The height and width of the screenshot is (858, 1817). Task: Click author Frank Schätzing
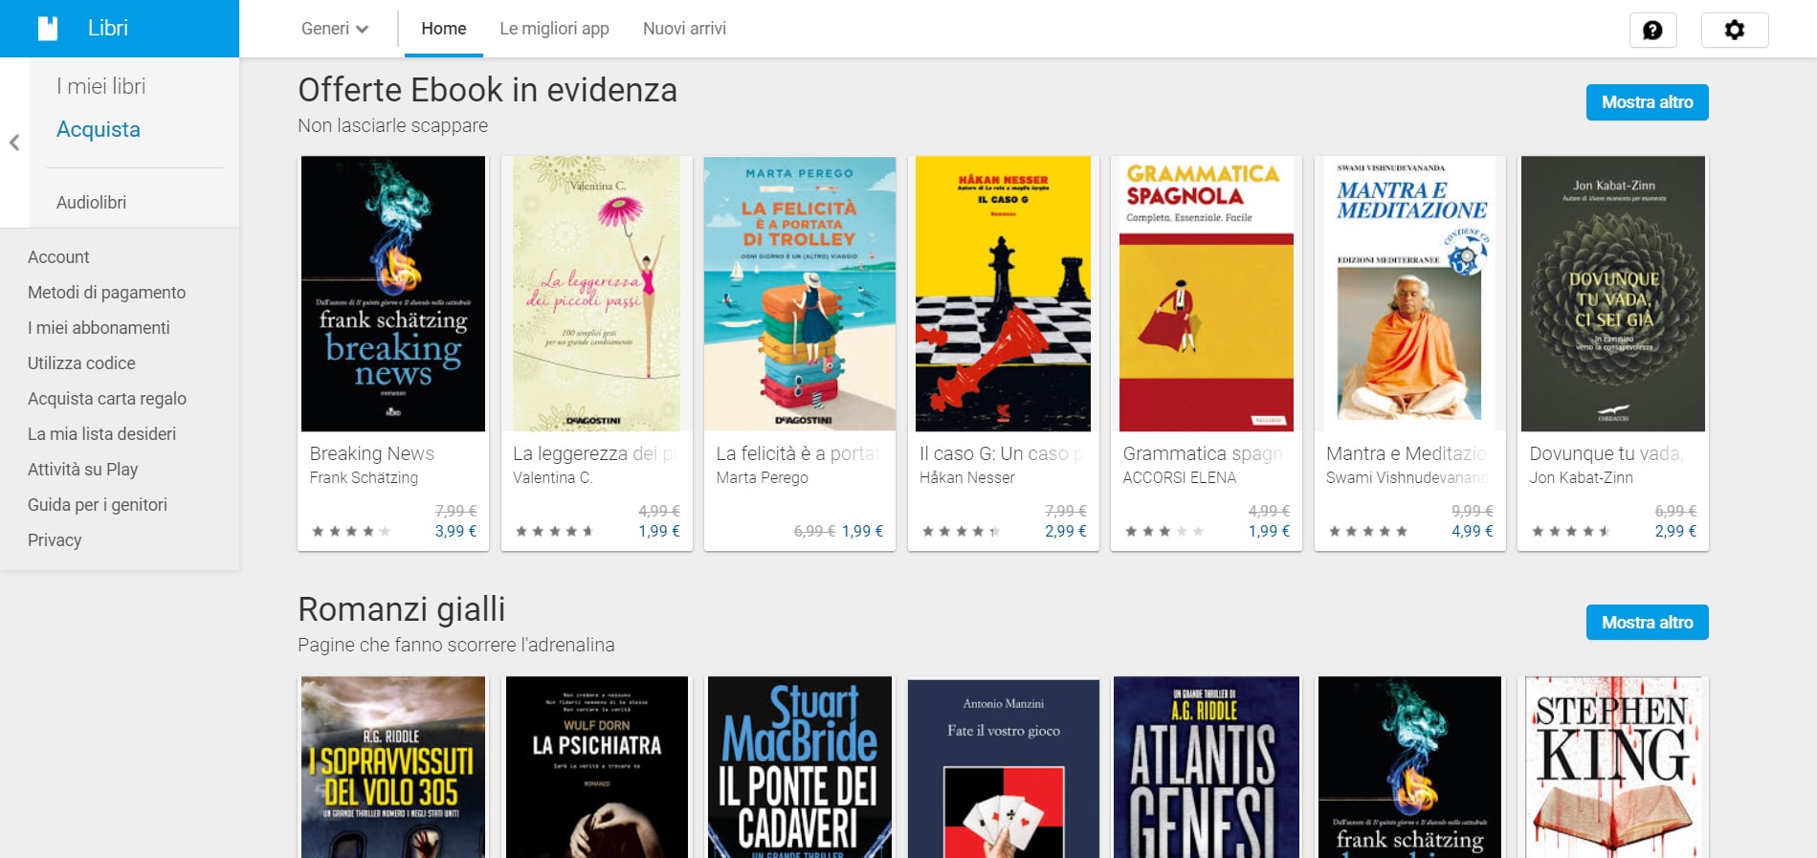click(x=364, y=477)
